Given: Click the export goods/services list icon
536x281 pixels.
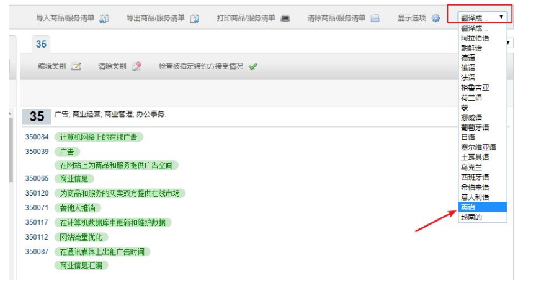Looking at the screenshot, I should (x=195, y=19).
